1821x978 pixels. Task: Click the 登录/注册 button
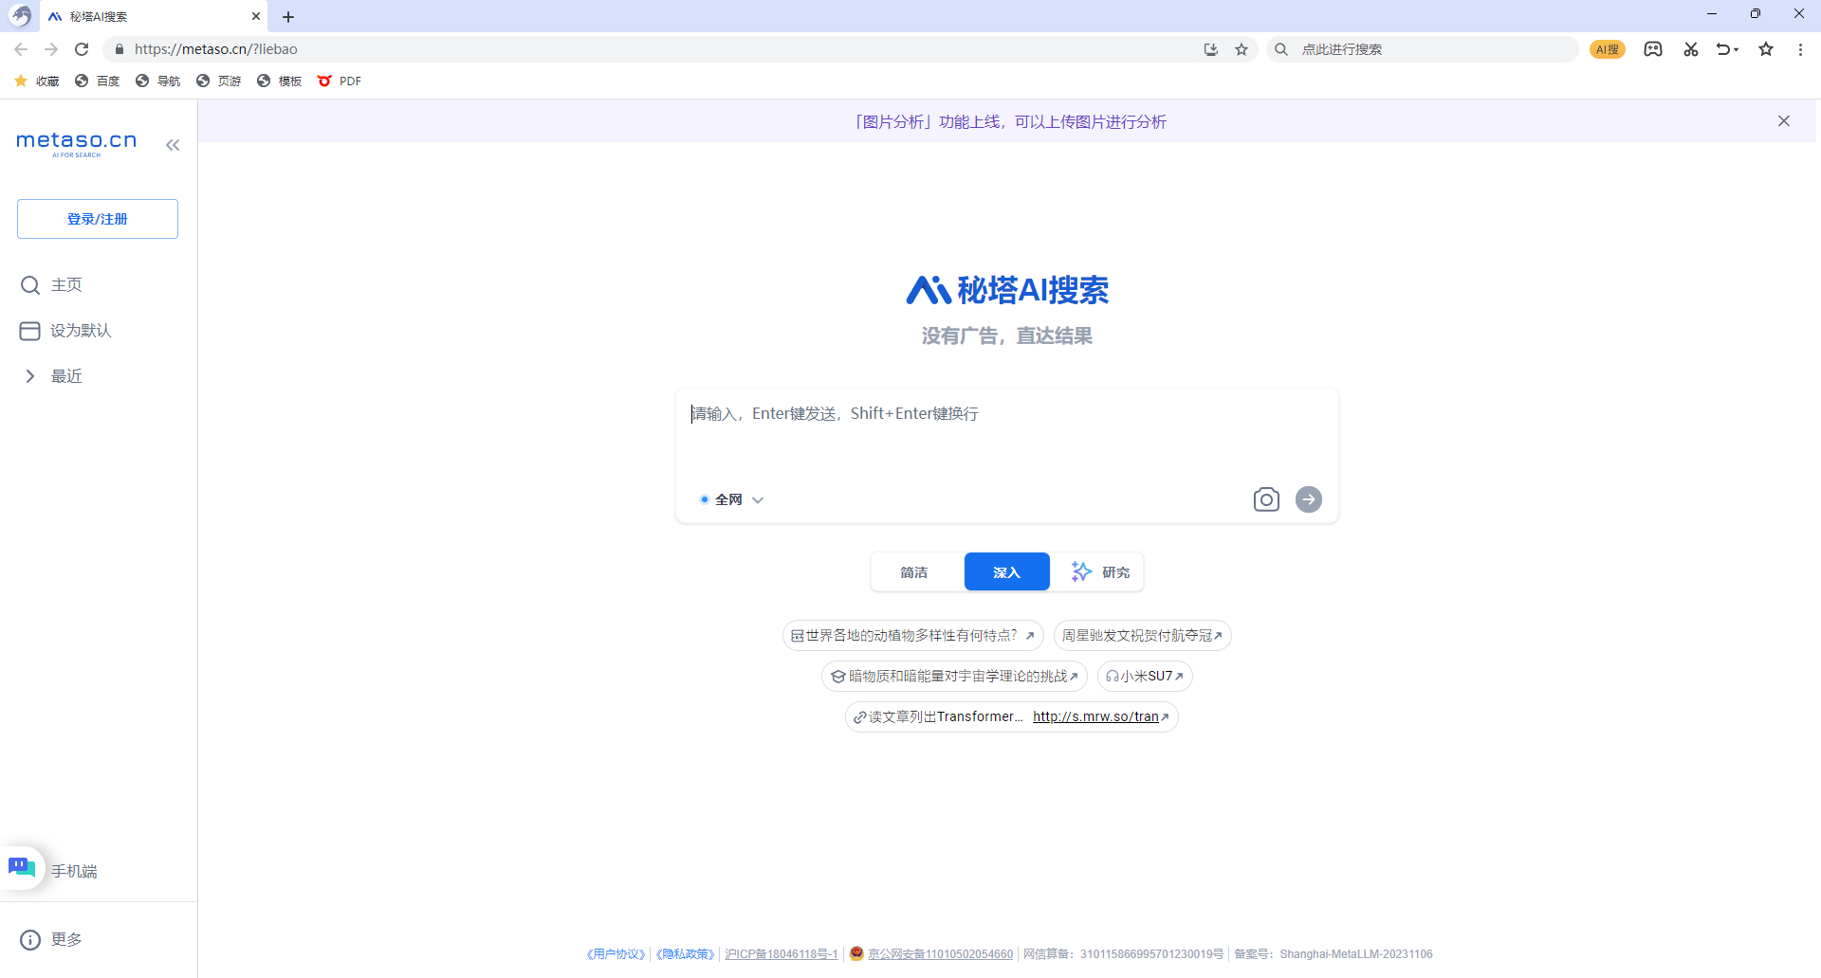point(97,218)
